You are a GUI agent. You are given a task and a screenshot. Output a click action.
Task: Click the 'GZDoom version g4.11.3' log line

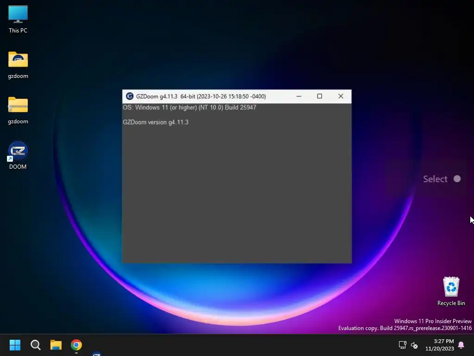pyautogui.click(x=156, y=122)
